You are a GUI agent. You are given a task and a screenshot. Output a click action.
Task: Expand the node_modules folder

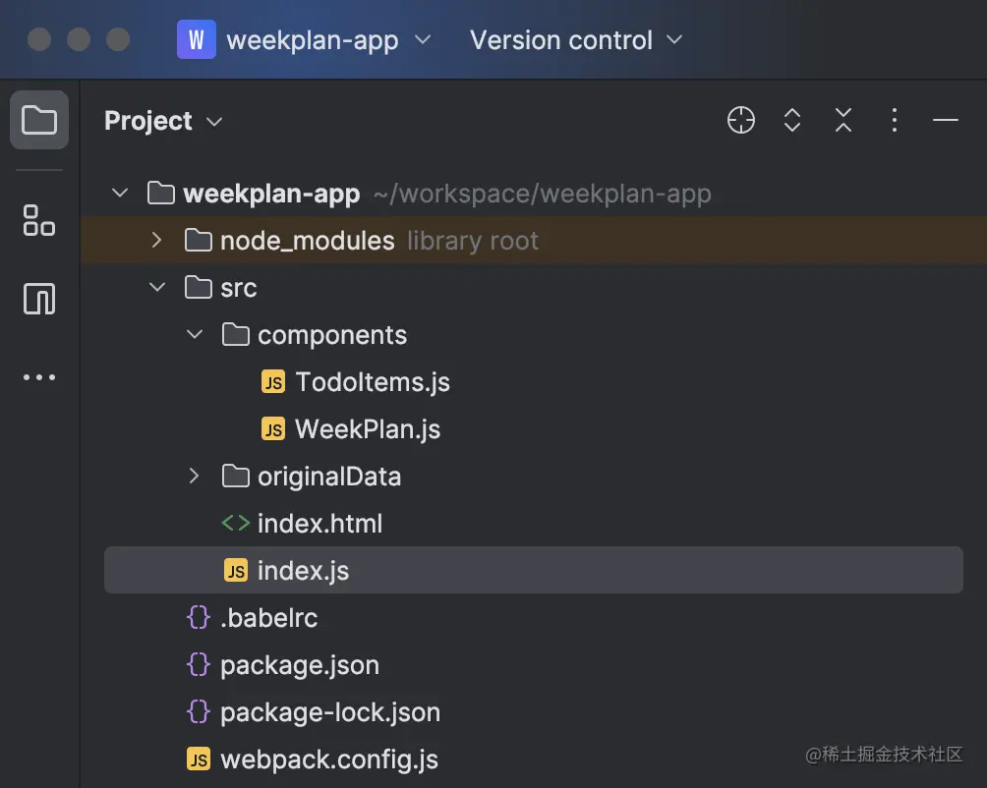(x=156, y=241)
